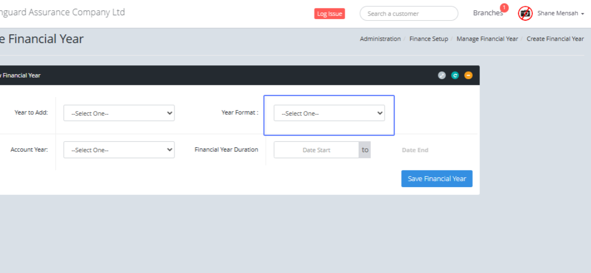The image size is (591, 273).
Task: Click the 'to' separator between dates
Action: coord(365,150)
